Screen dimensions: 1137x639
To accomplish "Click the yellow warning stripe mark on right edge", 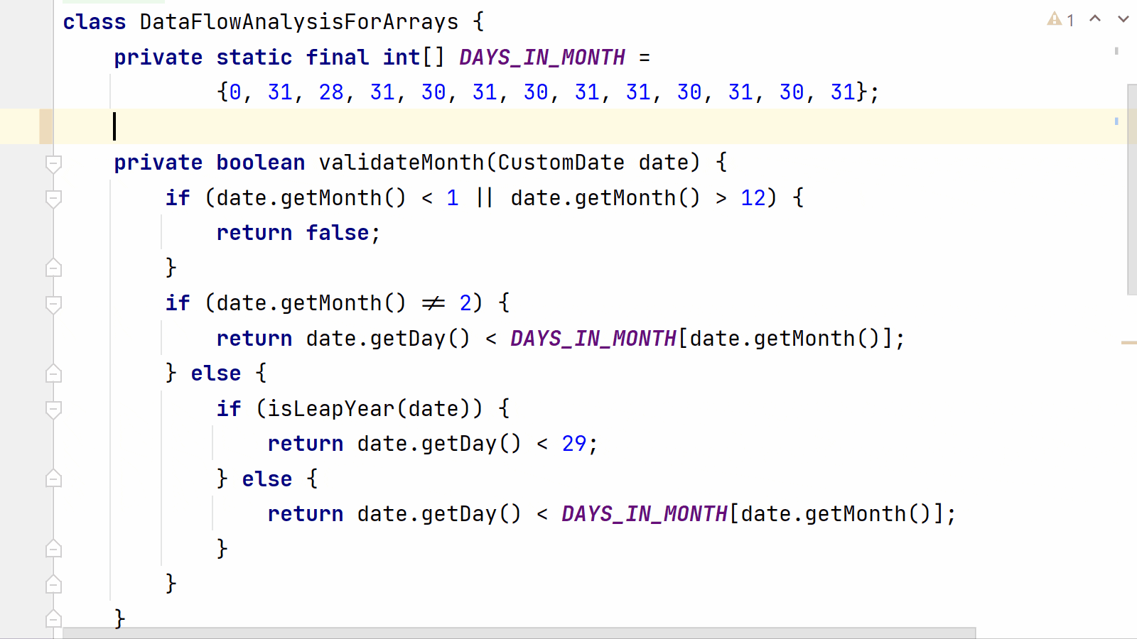I will (x=1128, y=342).
